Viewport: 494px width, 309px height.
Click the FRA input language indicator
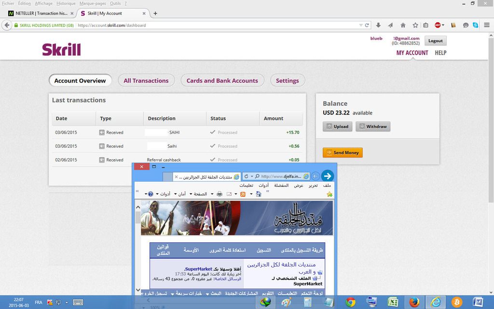[39, 302]
